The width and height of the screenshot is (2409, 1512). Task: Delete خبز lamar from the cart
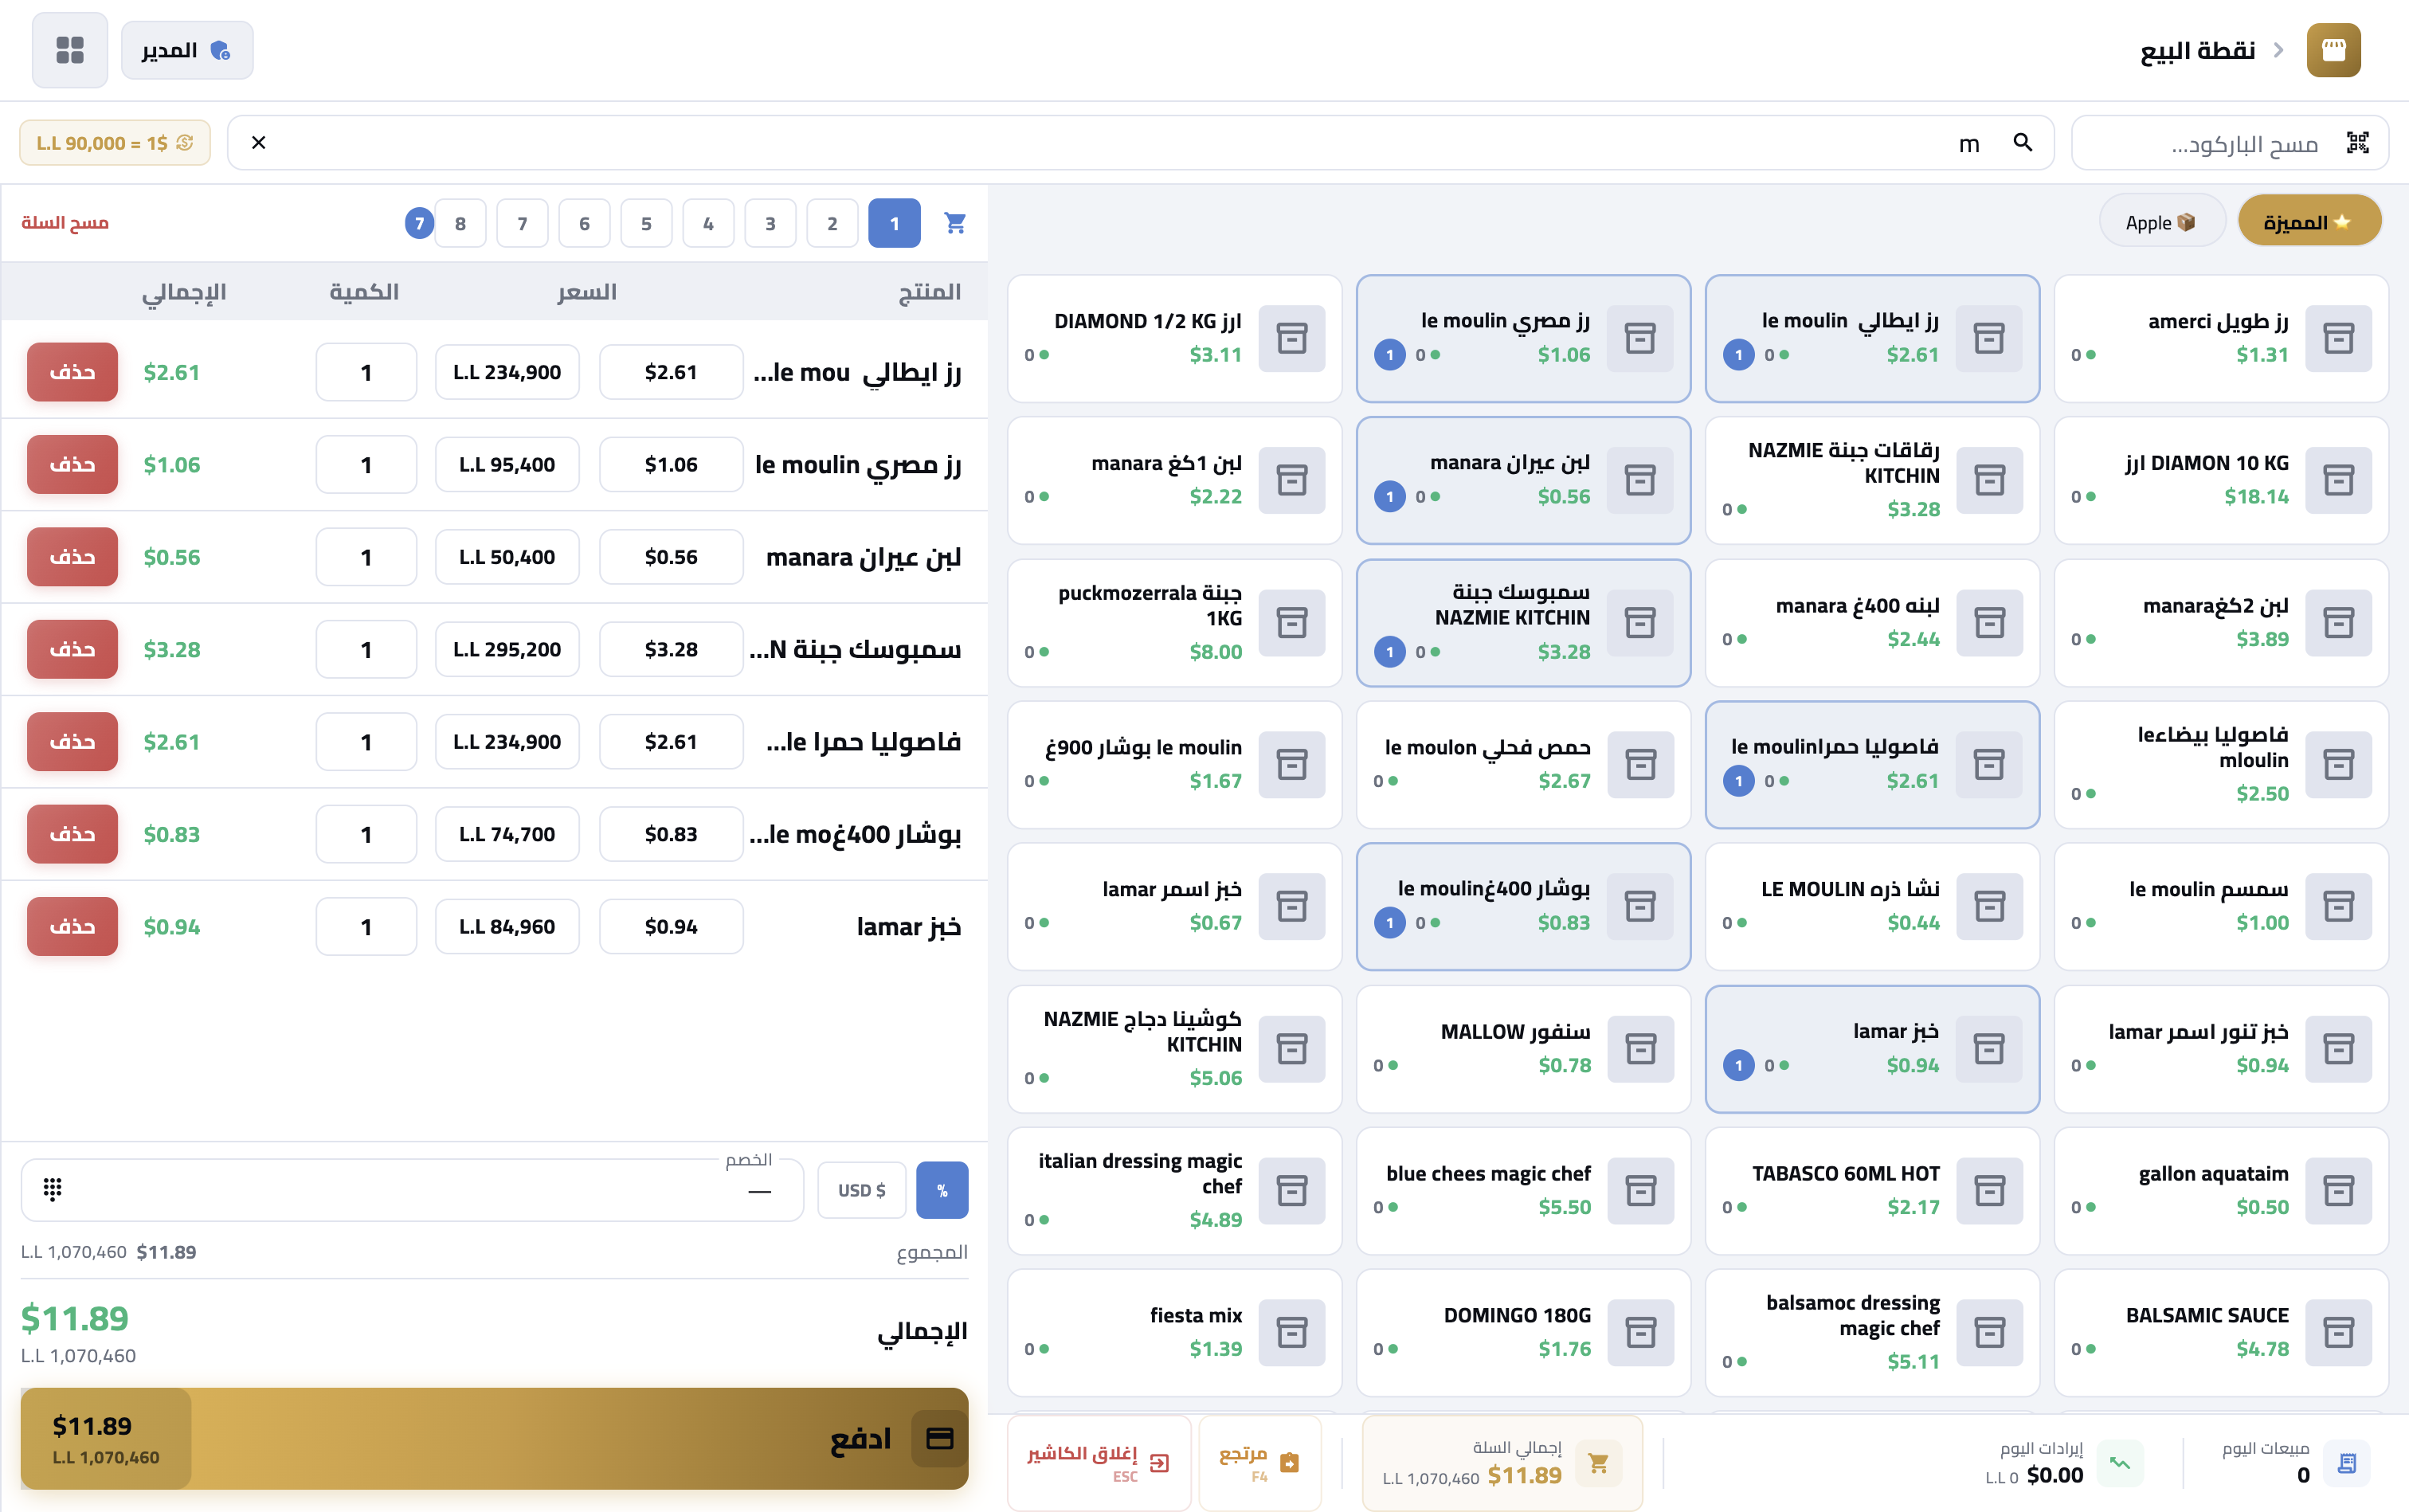[72, 926]
